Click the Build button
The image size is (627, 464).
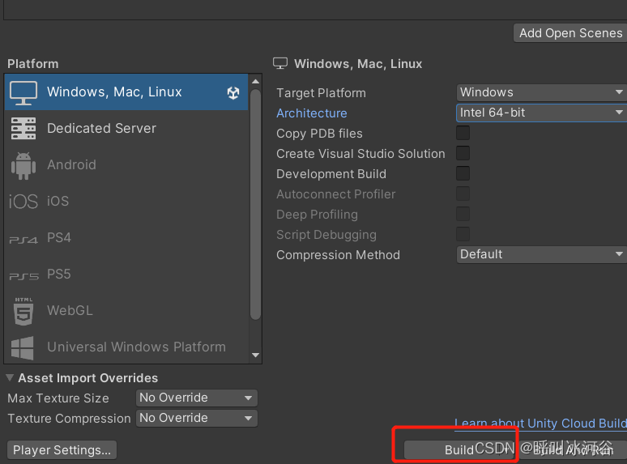click(459, 450)
